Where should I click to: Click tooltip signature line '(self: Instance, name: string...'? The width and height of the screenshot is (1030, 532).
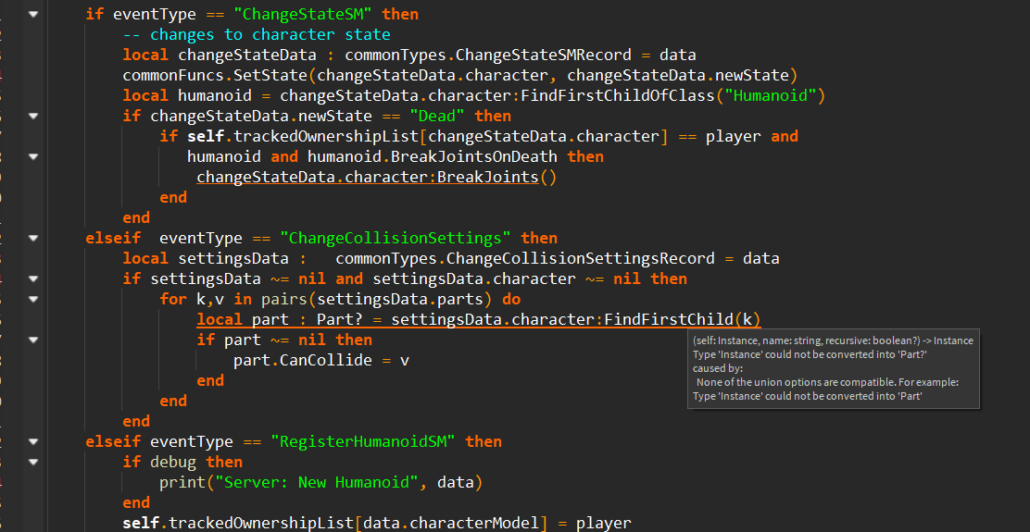(x=834, y=340)
